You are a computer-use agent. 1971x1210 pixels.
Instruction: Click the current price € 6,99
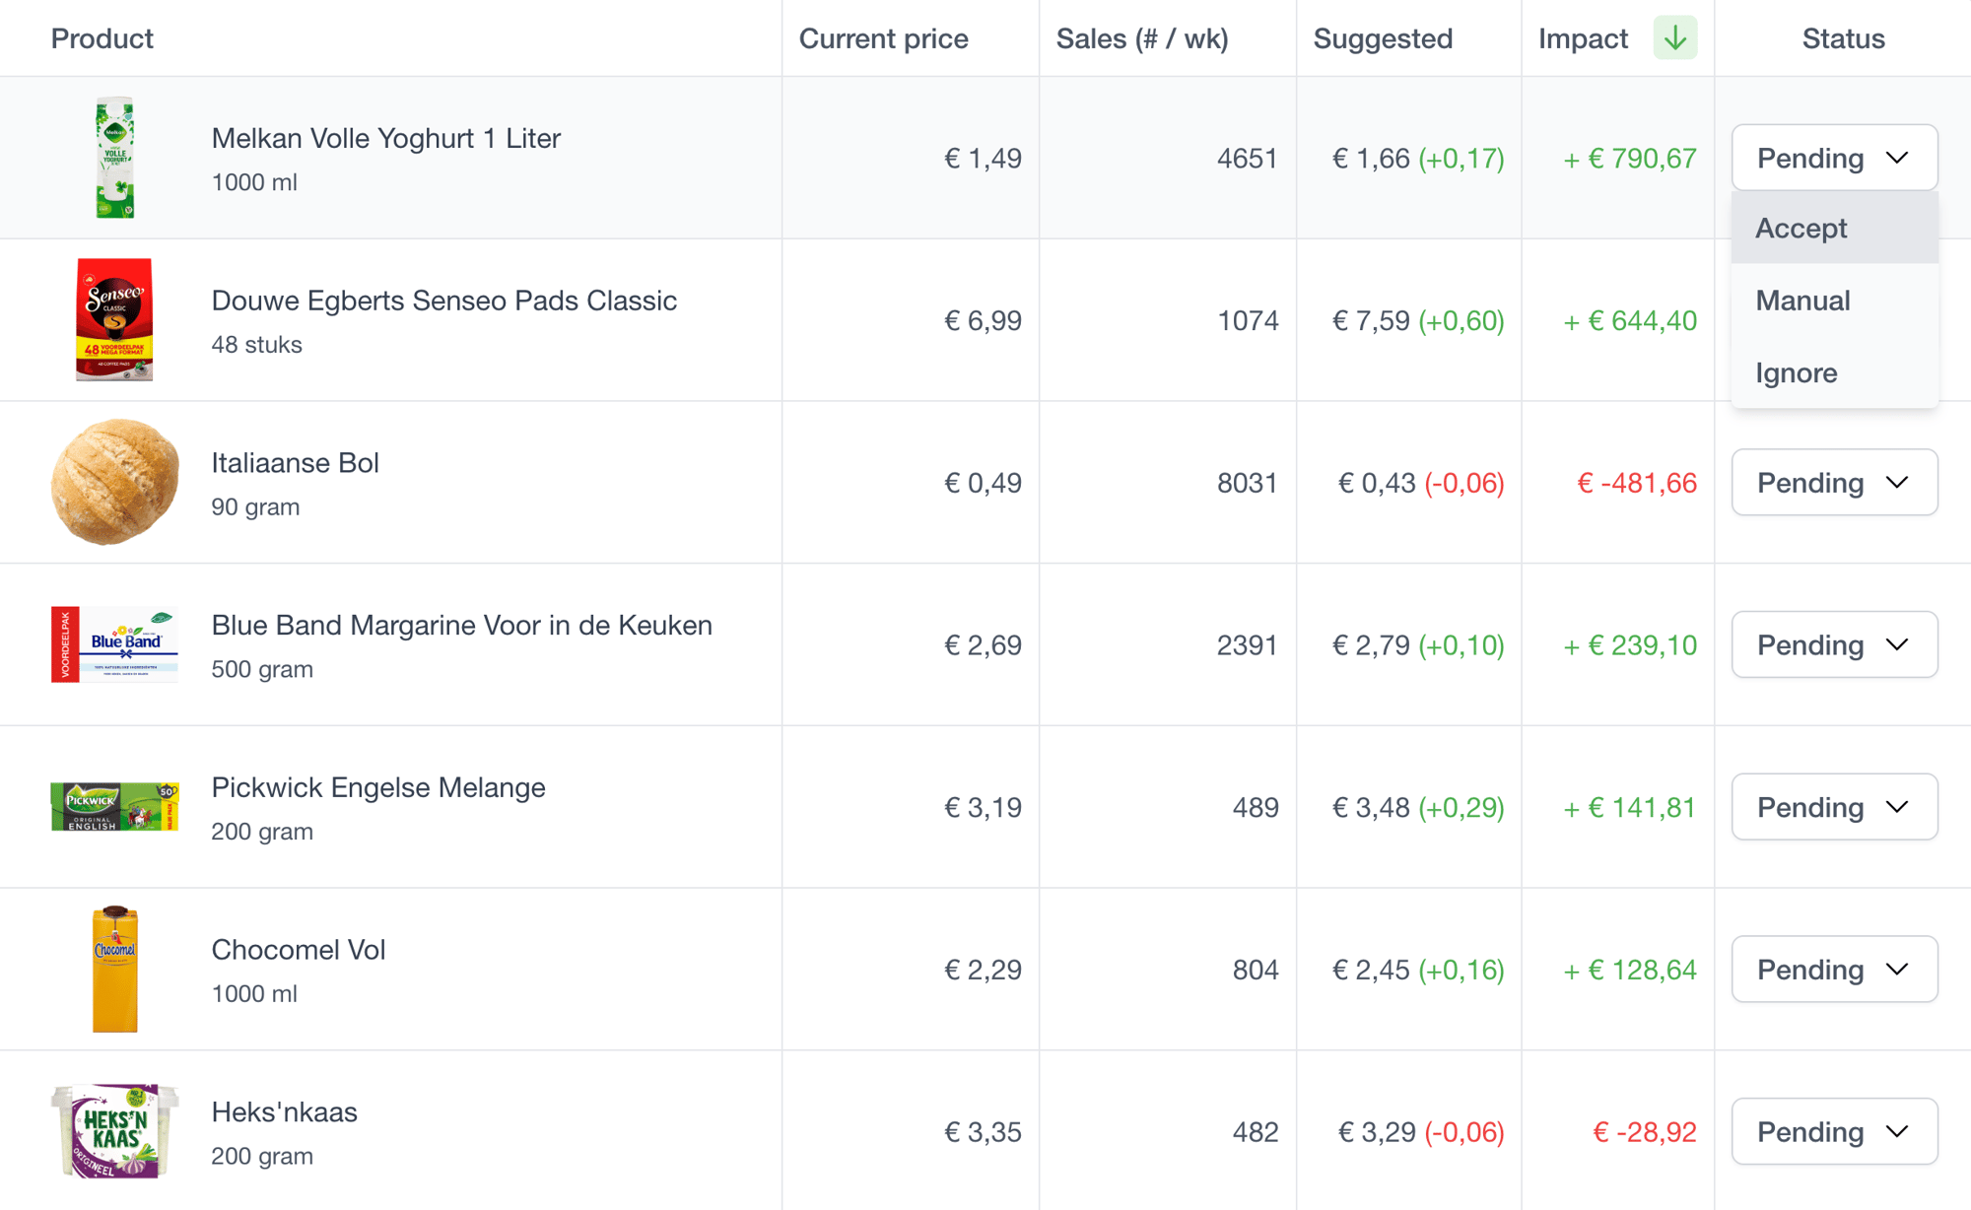coord(983,320)
